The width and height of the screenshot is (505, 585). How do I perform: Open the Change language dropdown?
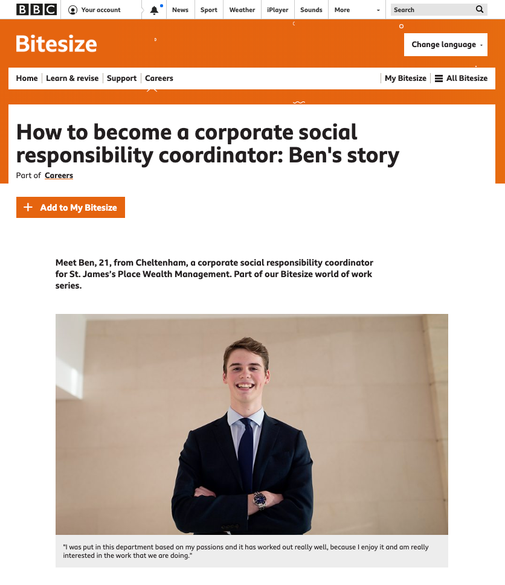446,45
